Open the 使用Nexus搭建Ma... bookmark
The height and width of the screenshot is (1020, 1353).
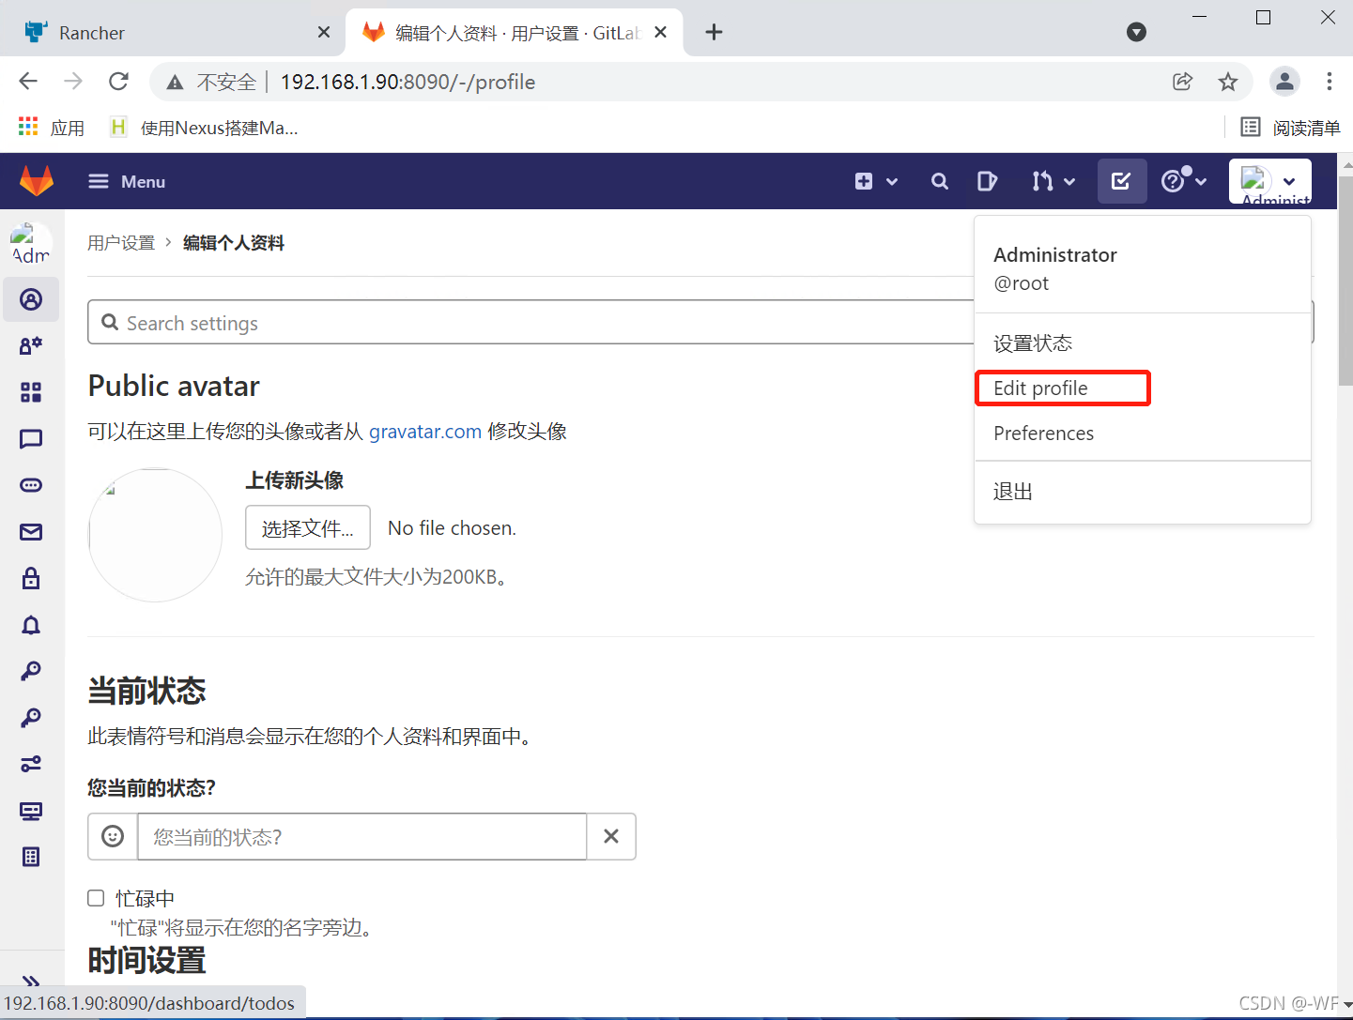tap(204, 128)
